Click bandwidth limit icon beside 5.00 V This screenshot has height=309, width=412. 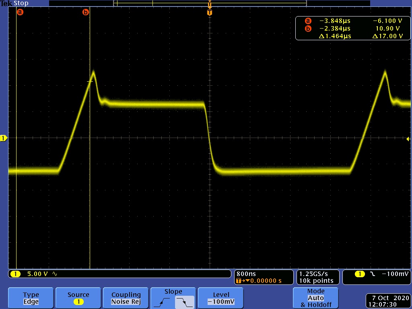(55, 274)
